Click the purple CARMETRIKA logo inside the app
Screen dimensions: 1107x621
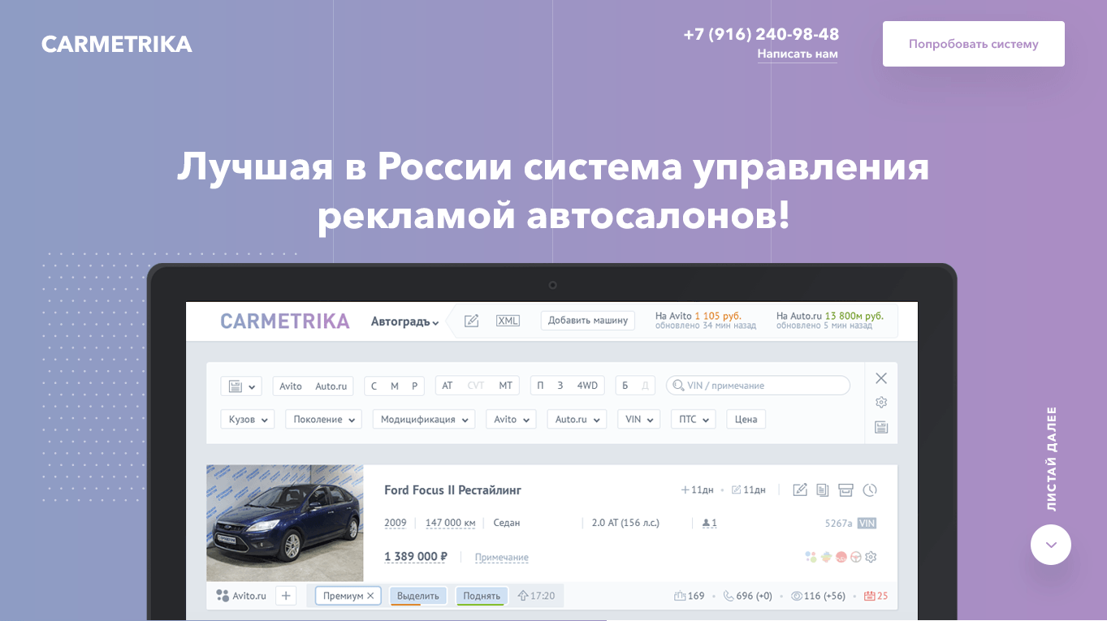[285, 321]
